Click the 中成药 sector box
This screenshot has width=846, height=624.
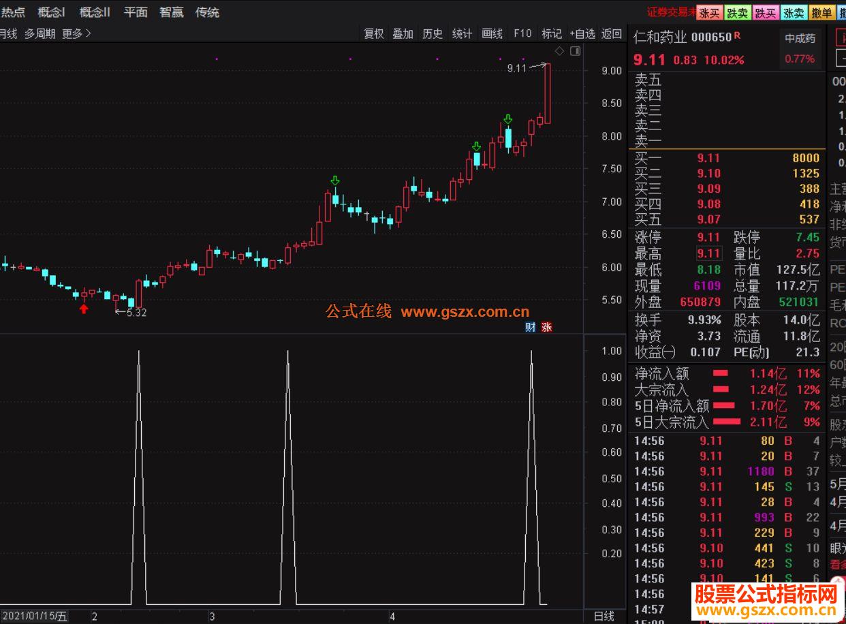[x=800, y=39]
